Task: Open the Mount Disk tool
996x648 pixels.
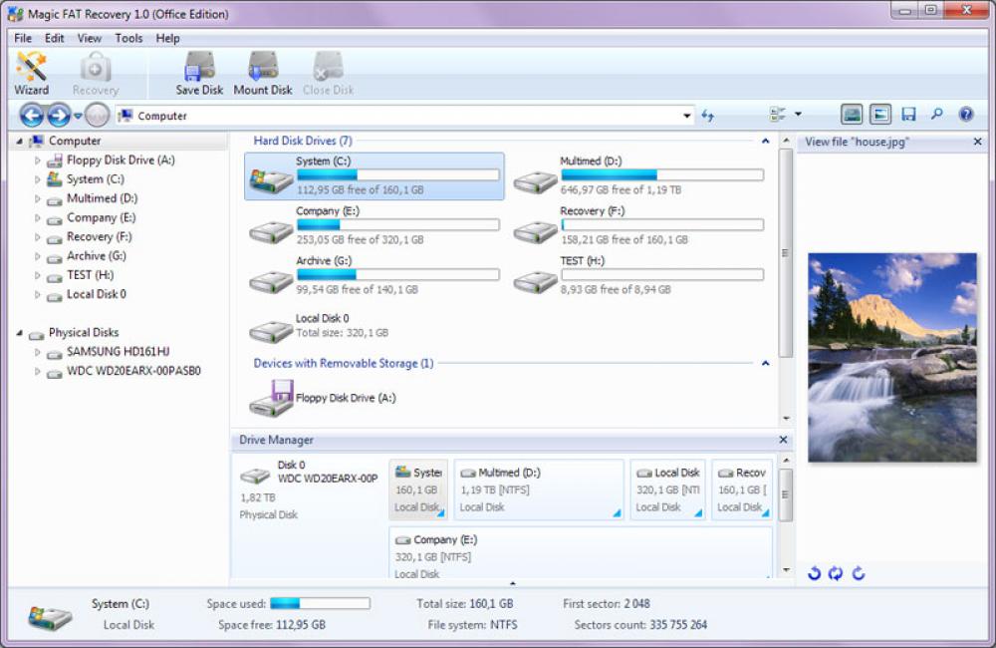Action: pyautogui.click(x=262, y=70)
